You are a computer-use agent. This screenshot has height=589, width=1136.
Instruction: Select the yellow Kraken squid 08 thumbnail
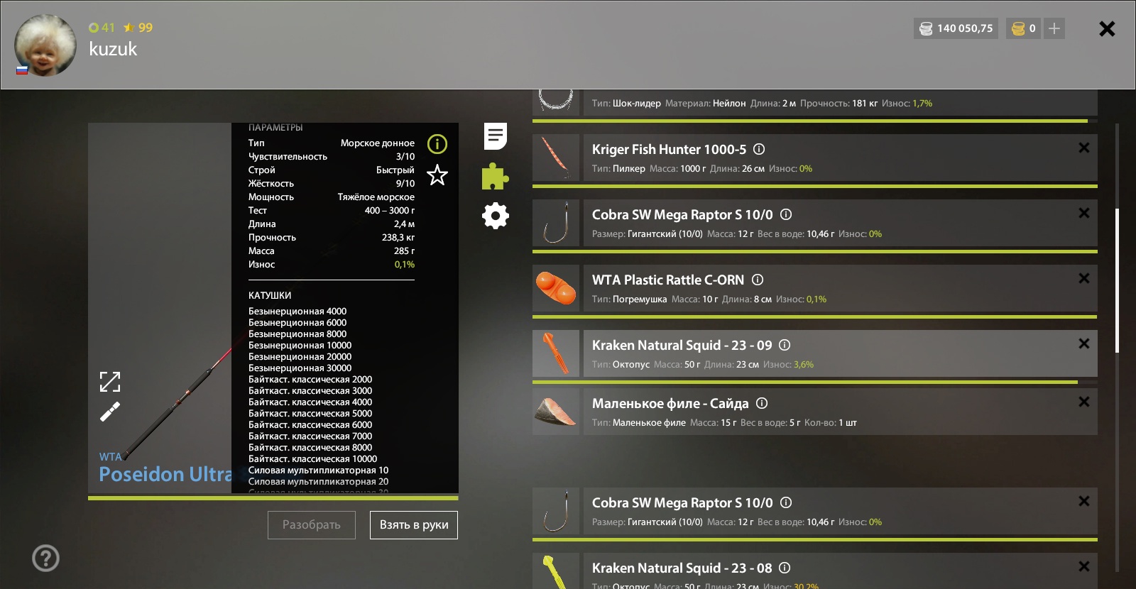tap(556, 571)
